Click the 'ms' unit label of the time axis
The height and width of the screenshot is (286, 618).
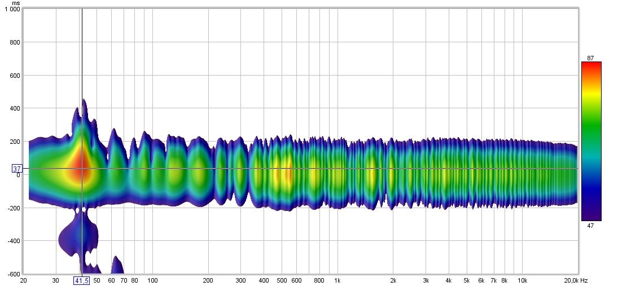[x=16, y=3]
